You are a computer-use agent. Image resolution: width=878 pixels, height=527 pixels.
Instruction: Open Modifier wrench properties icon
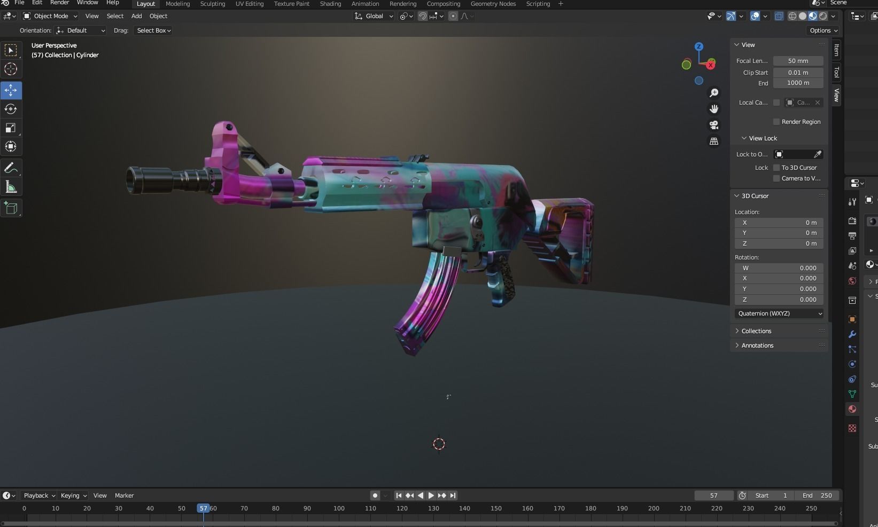tap(852, 334)
